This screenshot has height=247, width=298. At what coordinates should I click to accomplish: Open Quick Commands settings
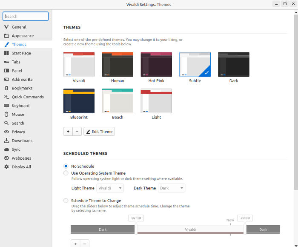point(26,97)
